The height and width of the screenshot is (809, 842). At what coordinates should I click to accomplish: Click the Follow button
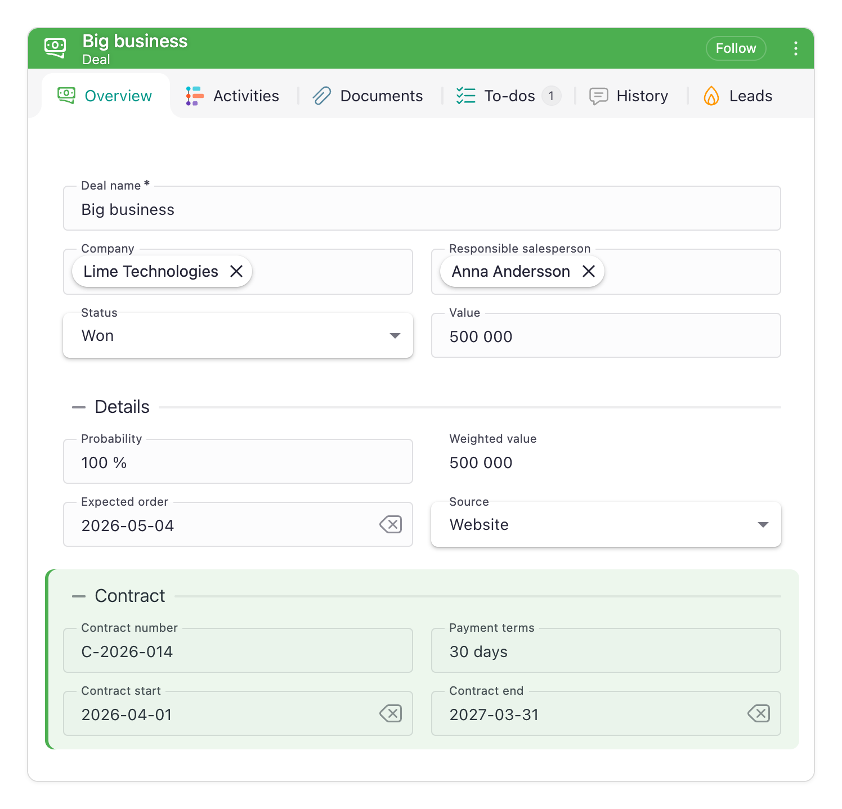click(736, 48)
